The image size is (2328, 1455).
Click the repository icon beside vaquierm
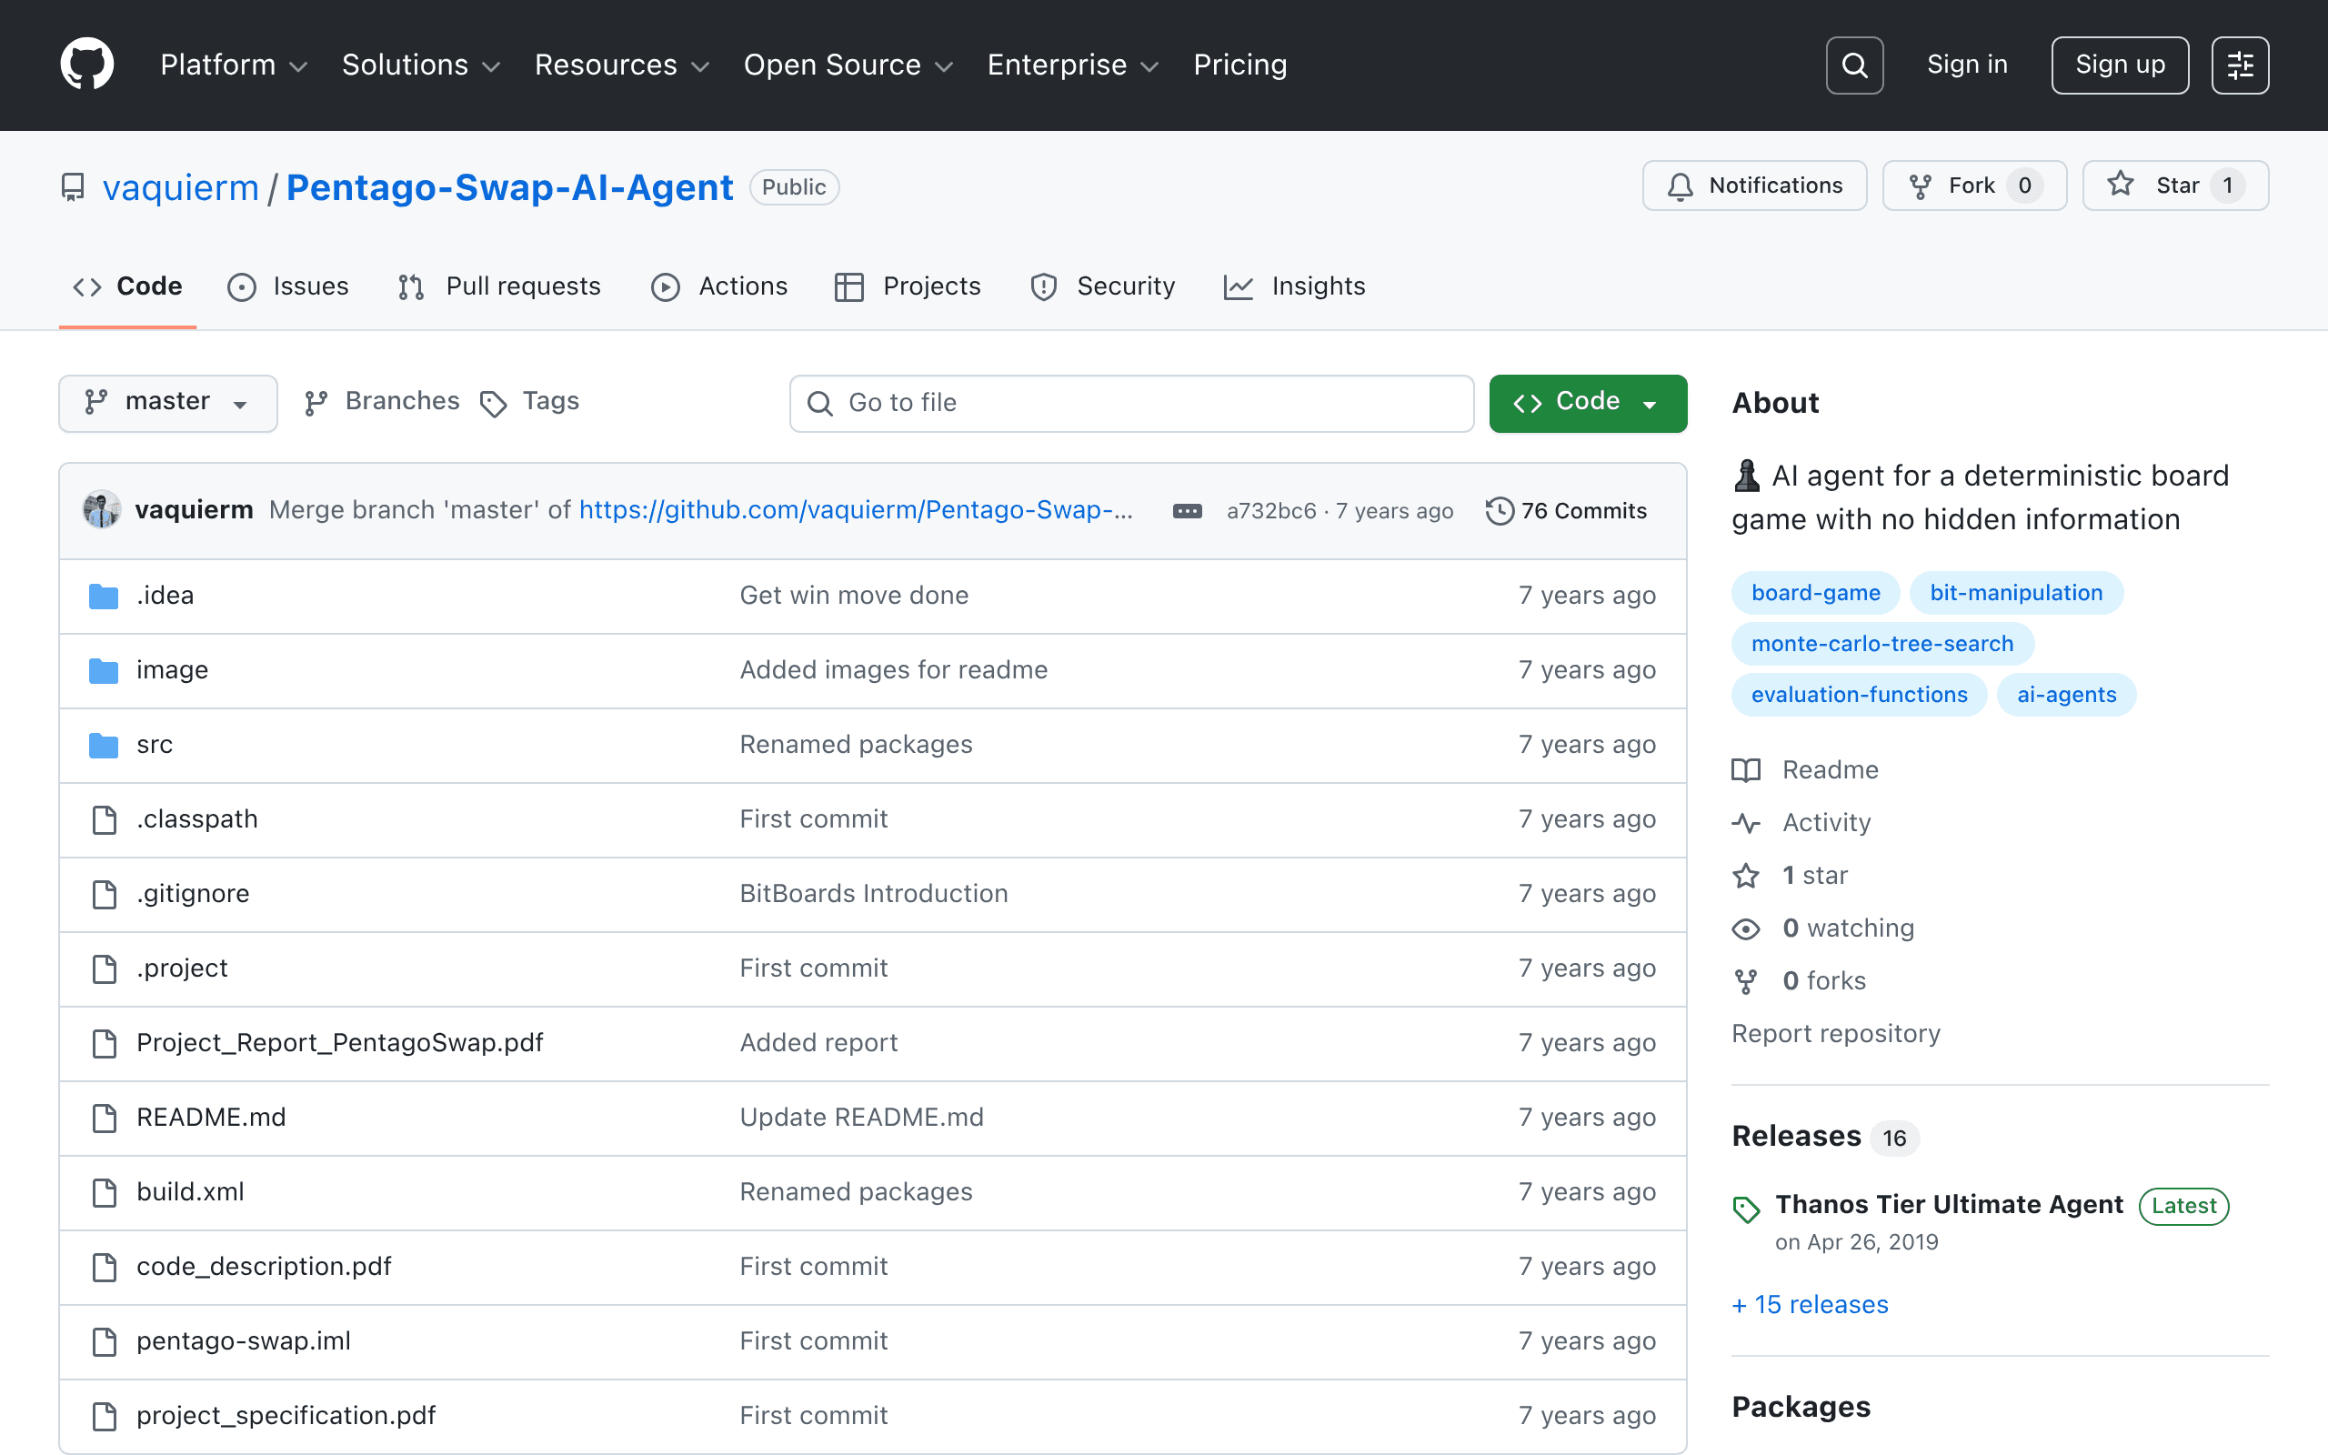[x=72, y=186]
